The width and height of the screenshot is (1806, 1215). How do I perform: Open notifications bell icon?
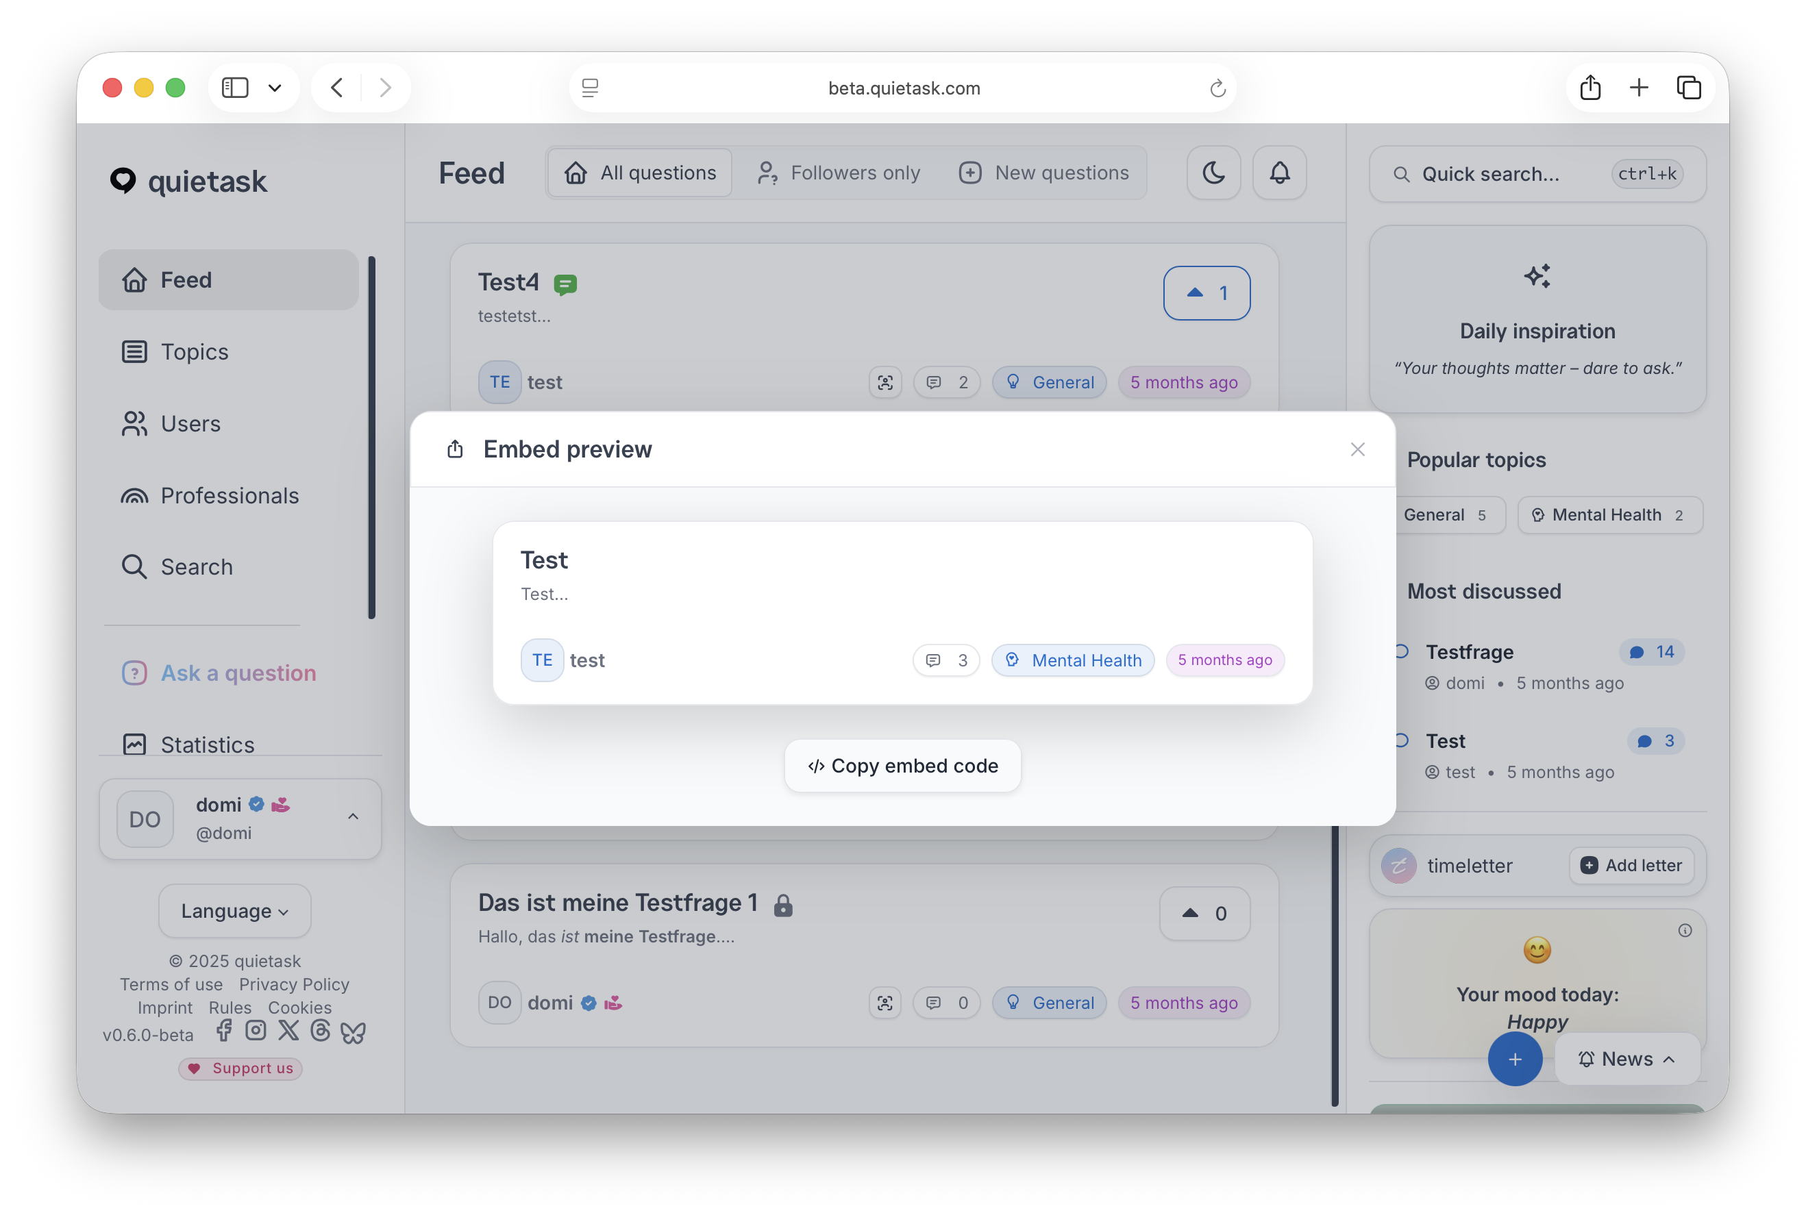point(1279,173)
